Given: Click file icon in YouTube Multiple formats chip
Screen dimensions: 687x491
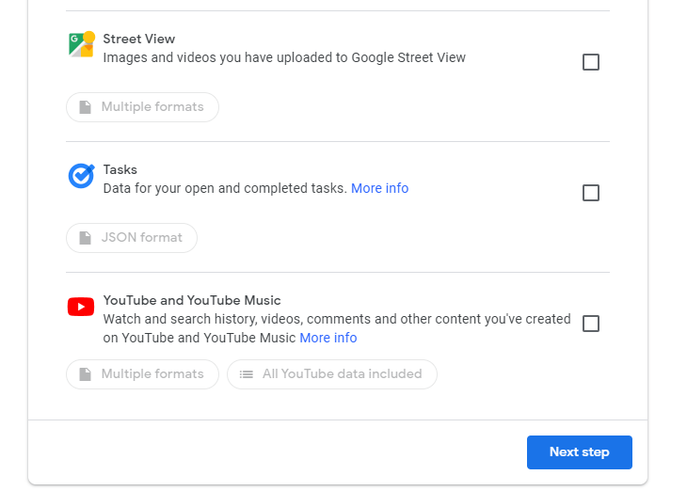Looking at the screenshot, I should click(x=85, y=374).
